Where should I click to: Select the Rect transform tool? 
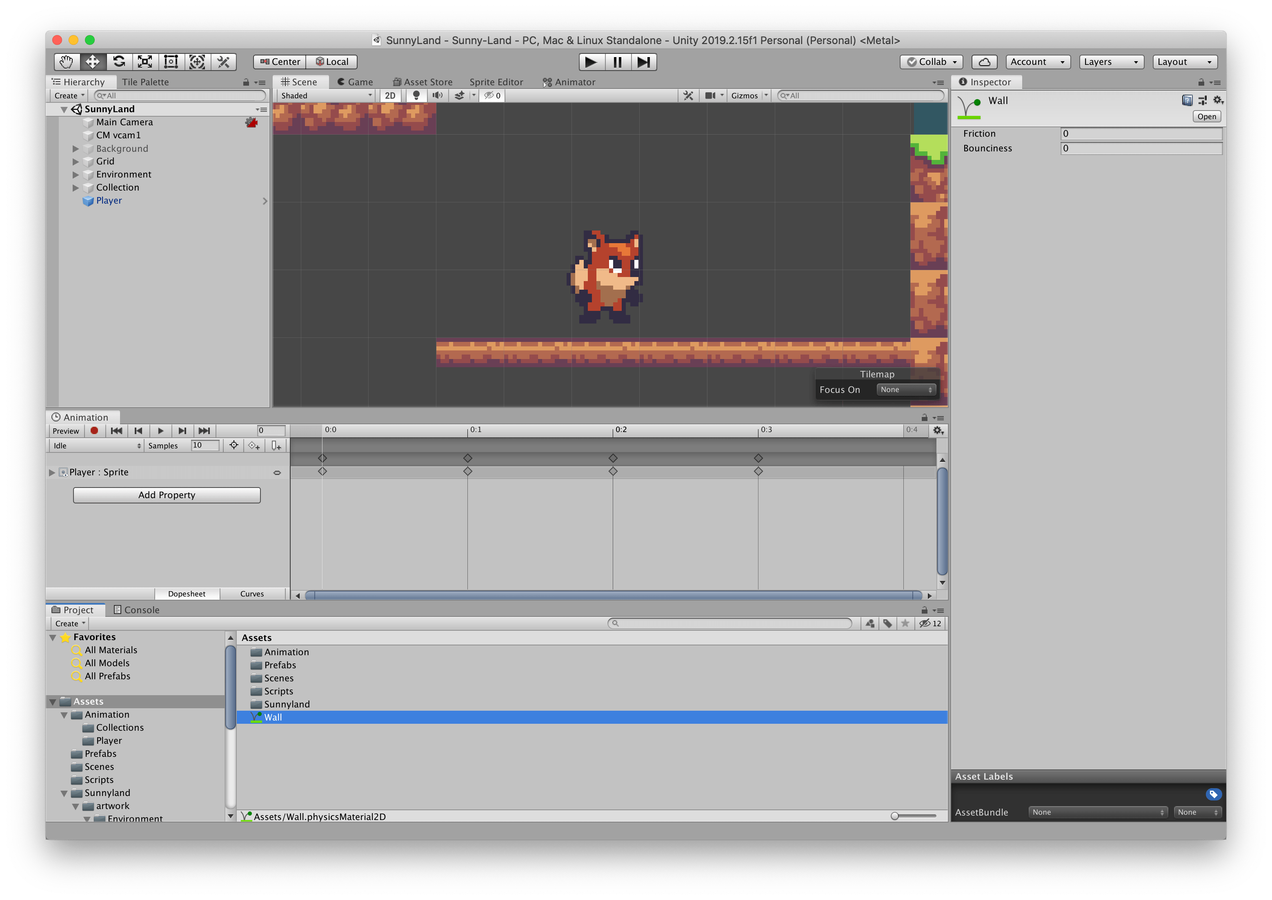pos(172,62)
